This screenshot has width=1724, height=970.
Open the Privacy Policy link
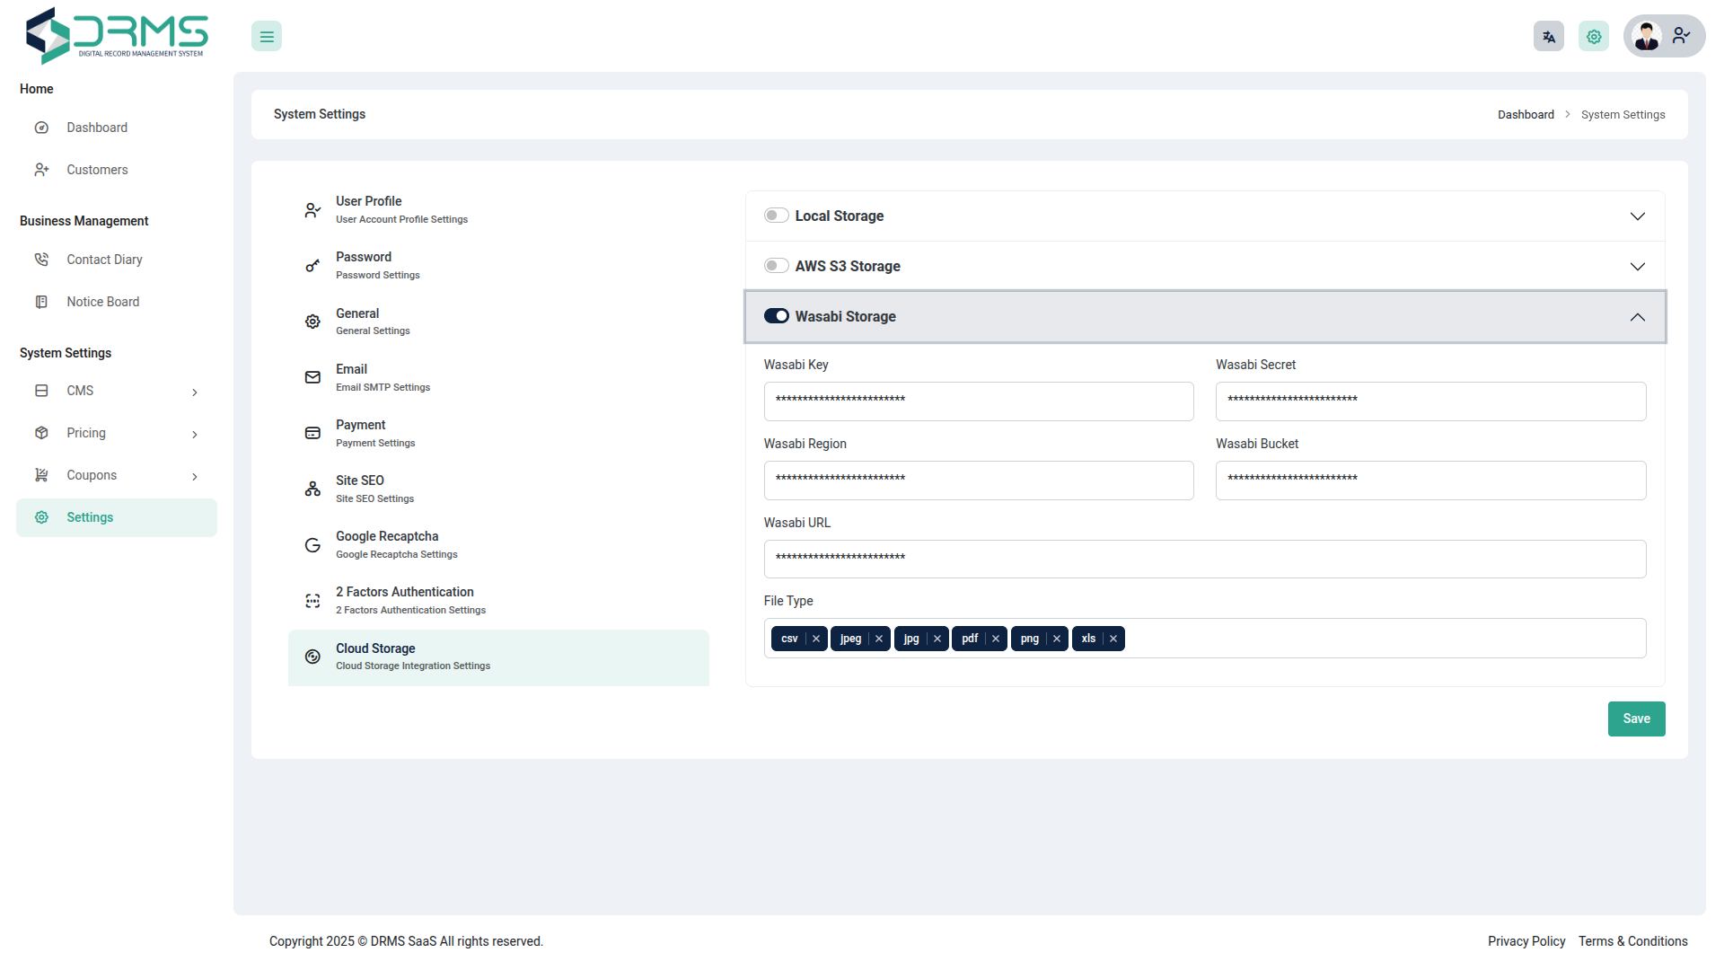pos(1526,941)
